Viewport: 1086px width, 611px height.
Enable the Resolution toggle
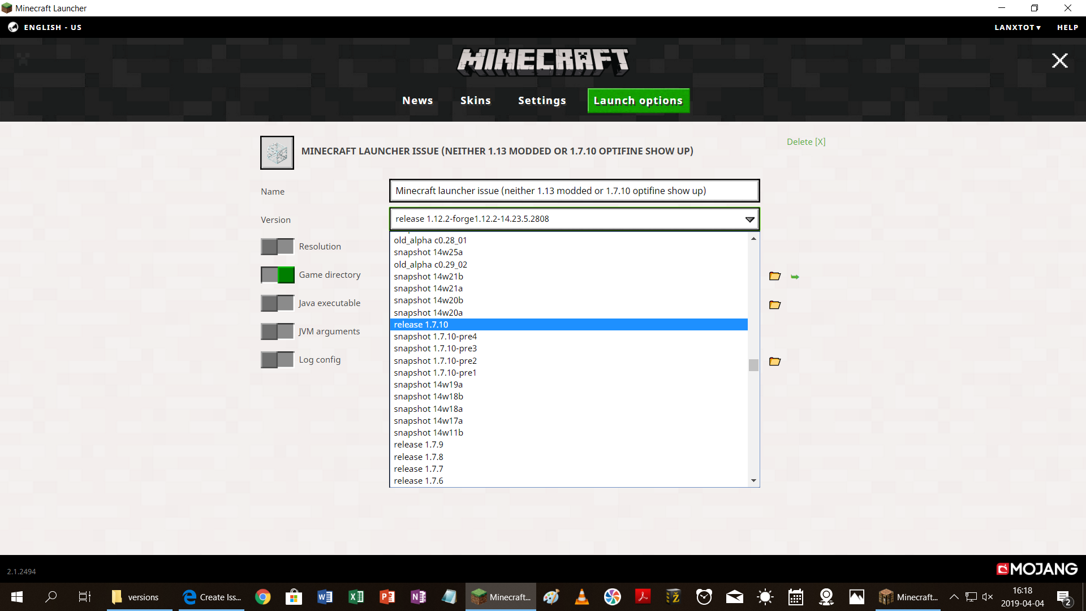tap(277, 247)
